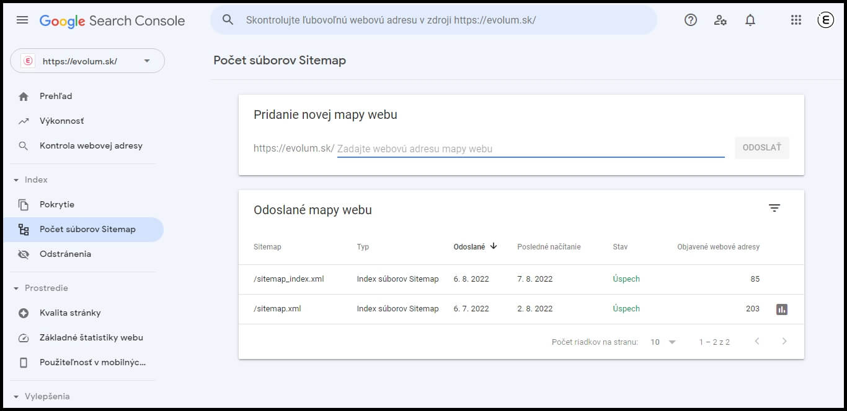Click the Kvalita stránky plus-circle icon

[x=24, y=313]
